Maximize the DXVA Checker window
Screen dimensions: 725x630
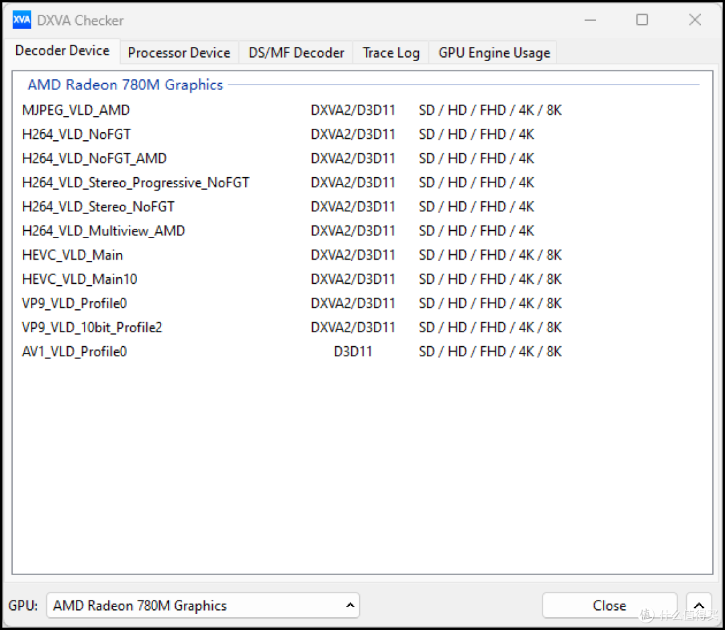coord(642,20)
